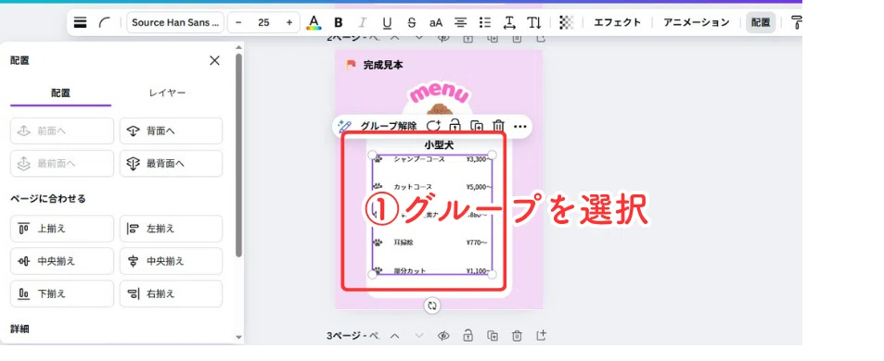Click the 配置 button in the toolbar
Viewport: 884px width, 361px height.
[x=761, y=22]
